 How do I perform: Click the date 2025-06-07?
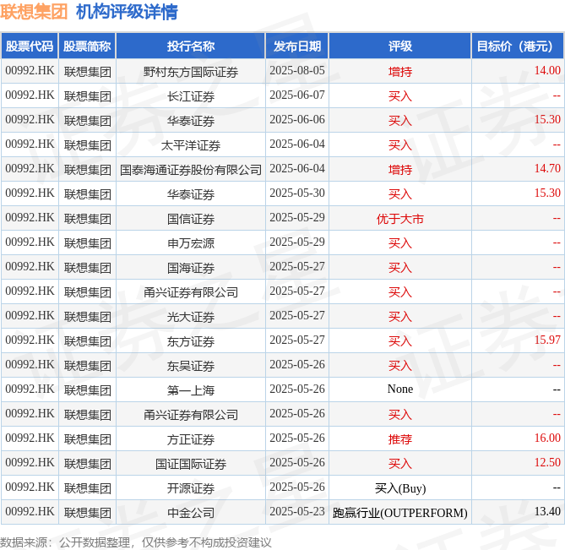click(x=297, y=95)
